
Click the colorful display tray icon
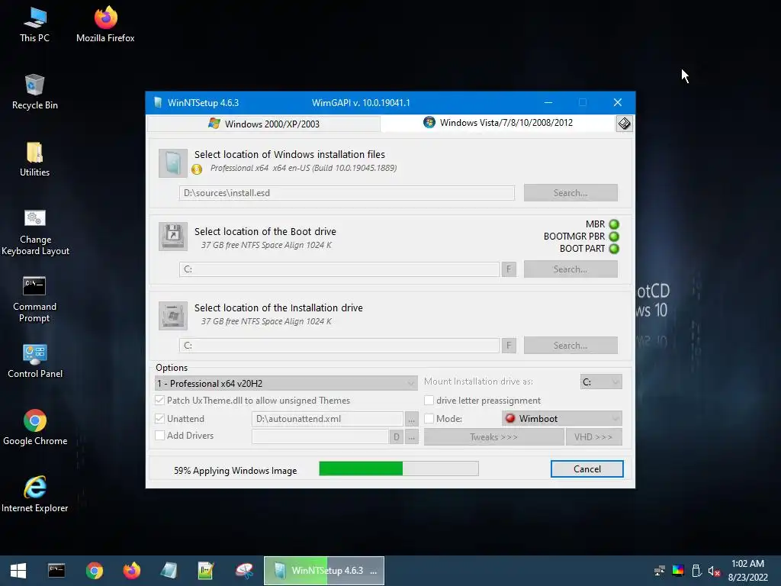[x=678, y=571]
